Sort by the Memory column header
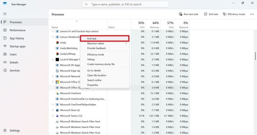Screen dimensions: 257x135 (153, 25)
